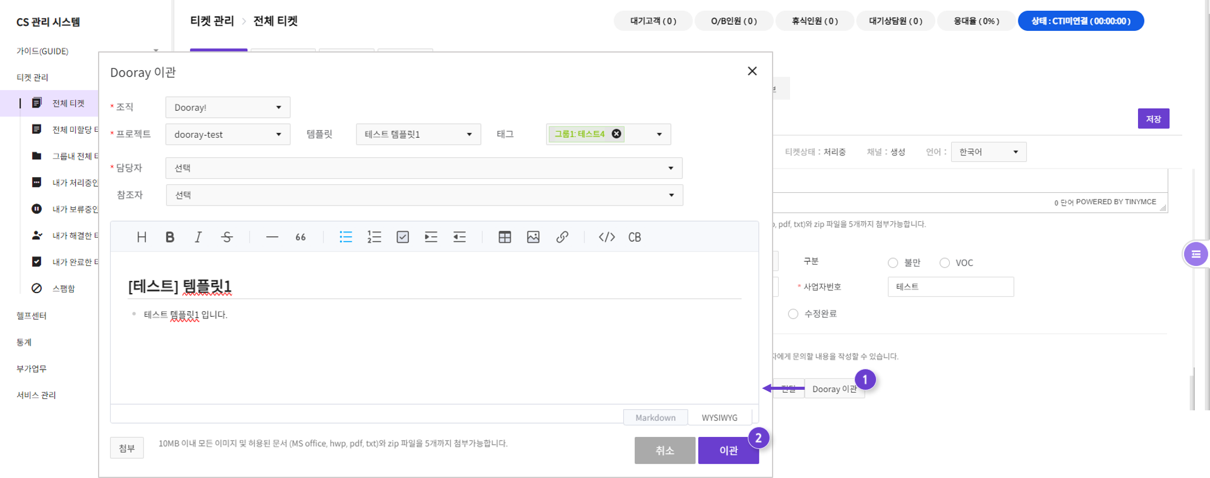
Task: Select the 불만 radio button
Action: pyautogui.click(x=893, y=263)
